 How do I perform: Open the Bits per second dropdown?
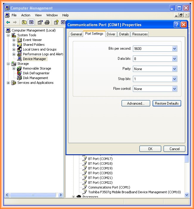[174, 49]
